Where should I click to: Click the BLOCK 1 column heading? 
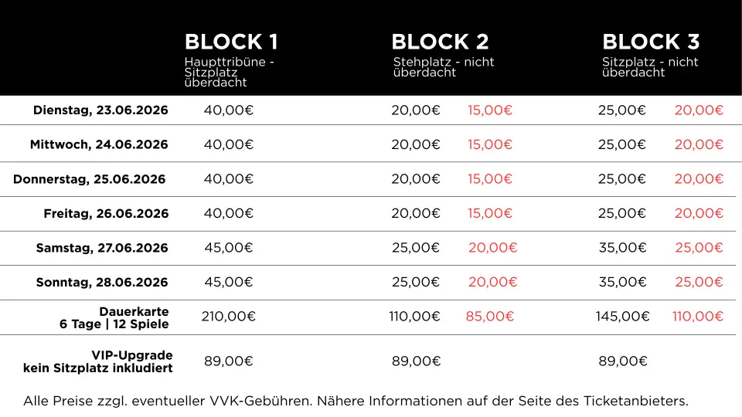(231, 42)
